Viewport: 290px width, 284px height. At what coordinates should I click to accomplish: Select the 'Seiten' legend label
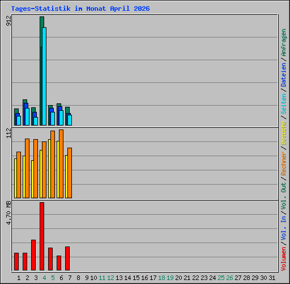pos(284,104)
